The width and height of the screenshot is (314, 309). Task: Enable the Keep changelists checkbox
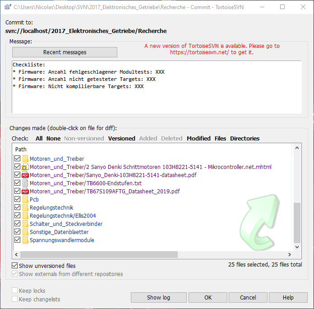pyautogui.click(x=14, y=299)
